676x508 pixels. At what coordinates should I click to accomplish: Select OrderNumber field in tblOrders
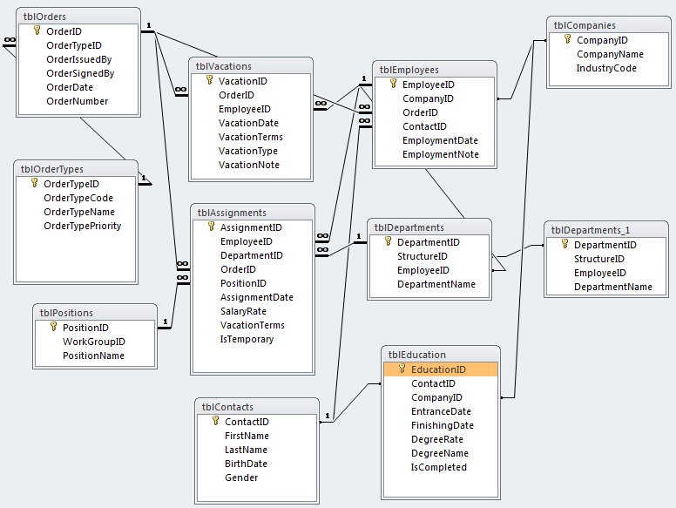point(78,101)
